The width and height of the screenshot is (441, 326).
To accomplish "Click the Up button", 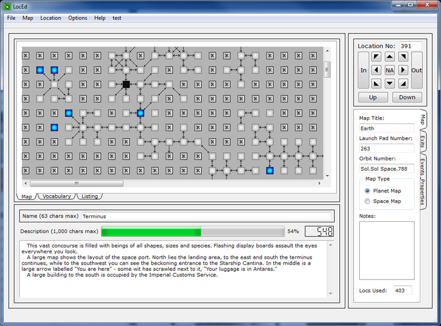I will point(373,98).
